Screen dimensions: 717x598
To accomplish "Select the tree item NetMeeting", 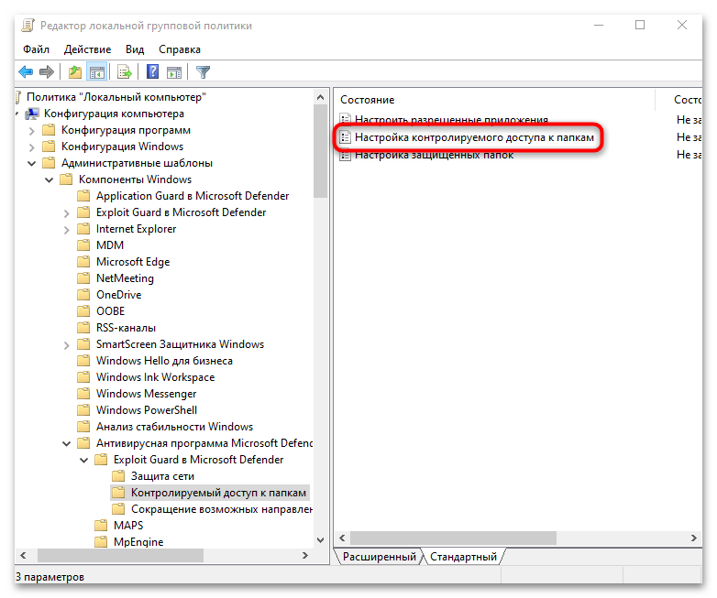I will coord(125,278).
